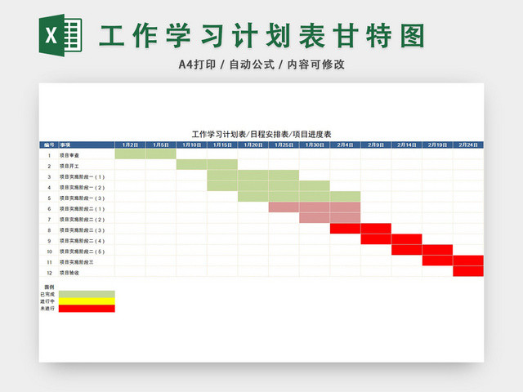This screenshot has width=523, height=392.
Task: Click the 项目实施阶段一（2） task cell
Action: 87,187
